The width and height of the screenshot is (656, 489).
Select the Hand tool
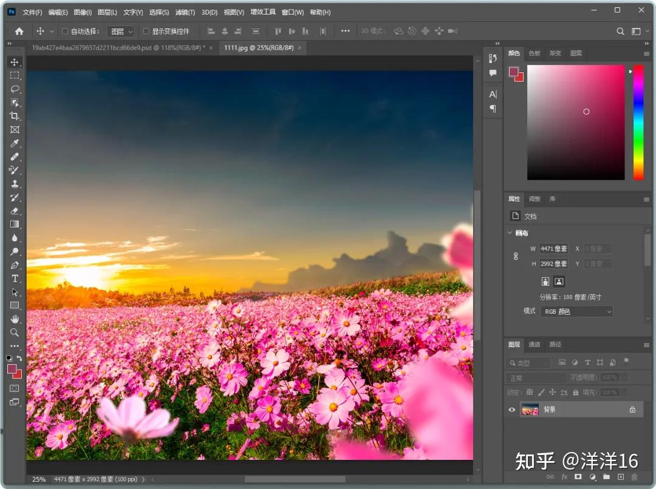click(15, 319)
